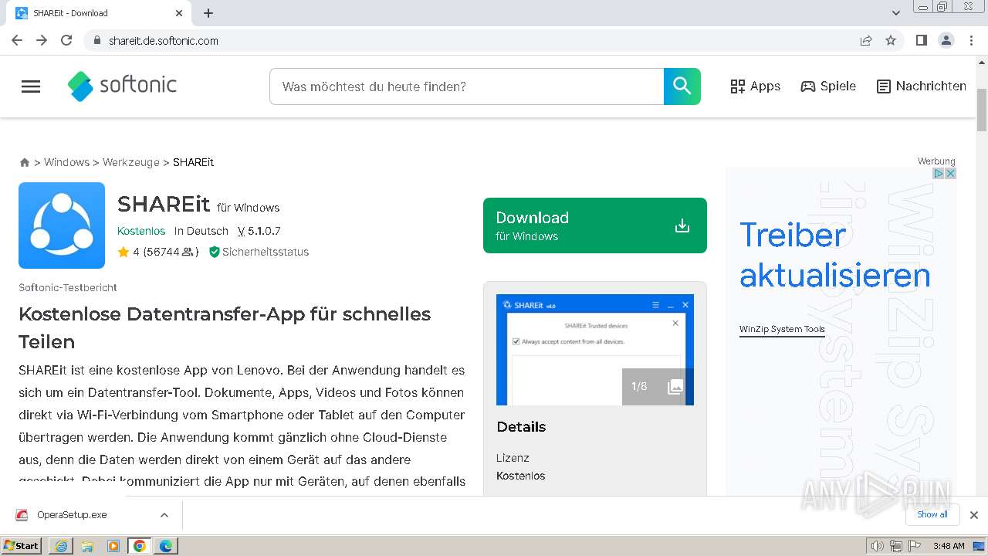
Task: Expand OperaSetup.exe download options arrow
Action: coord(164,515)
